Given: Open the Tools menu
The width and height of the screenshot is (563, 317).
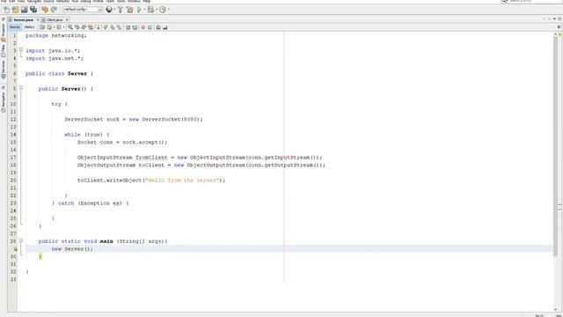Looking at the screenshot, I should [121, 2].
